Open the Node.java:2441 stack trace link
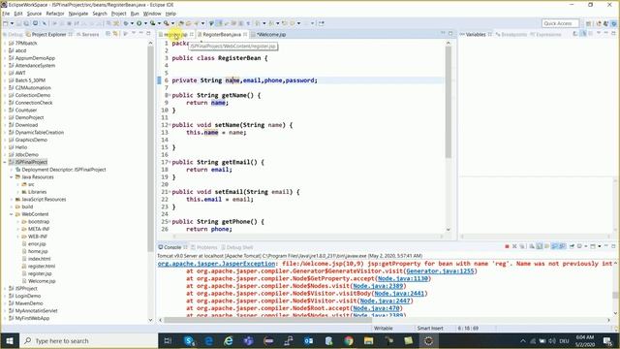This screenshot has height=349, width=620. coord(399,293)
